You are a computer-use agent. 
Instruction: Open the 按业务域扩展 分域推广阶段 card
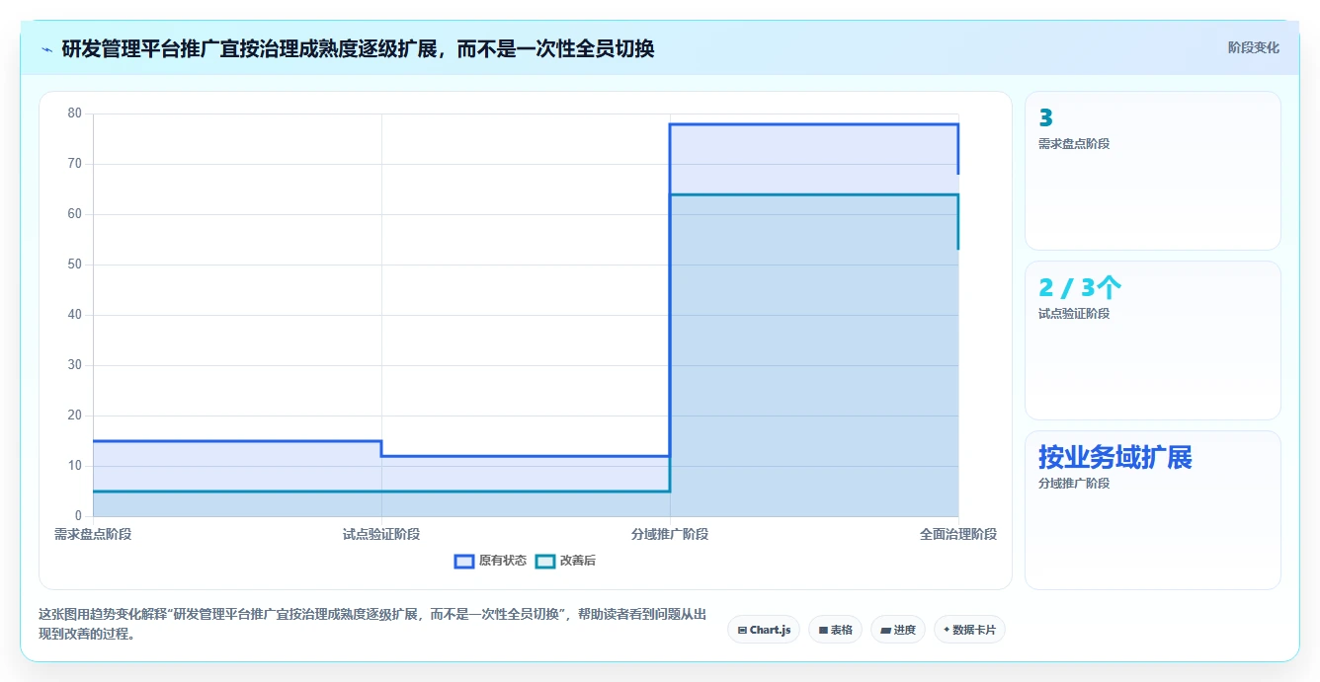[x=1153, y=510]
